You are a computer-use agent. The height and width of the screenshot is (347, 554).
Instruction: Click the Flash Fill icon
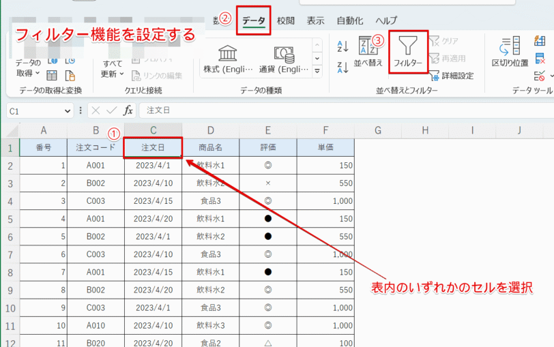540,41
